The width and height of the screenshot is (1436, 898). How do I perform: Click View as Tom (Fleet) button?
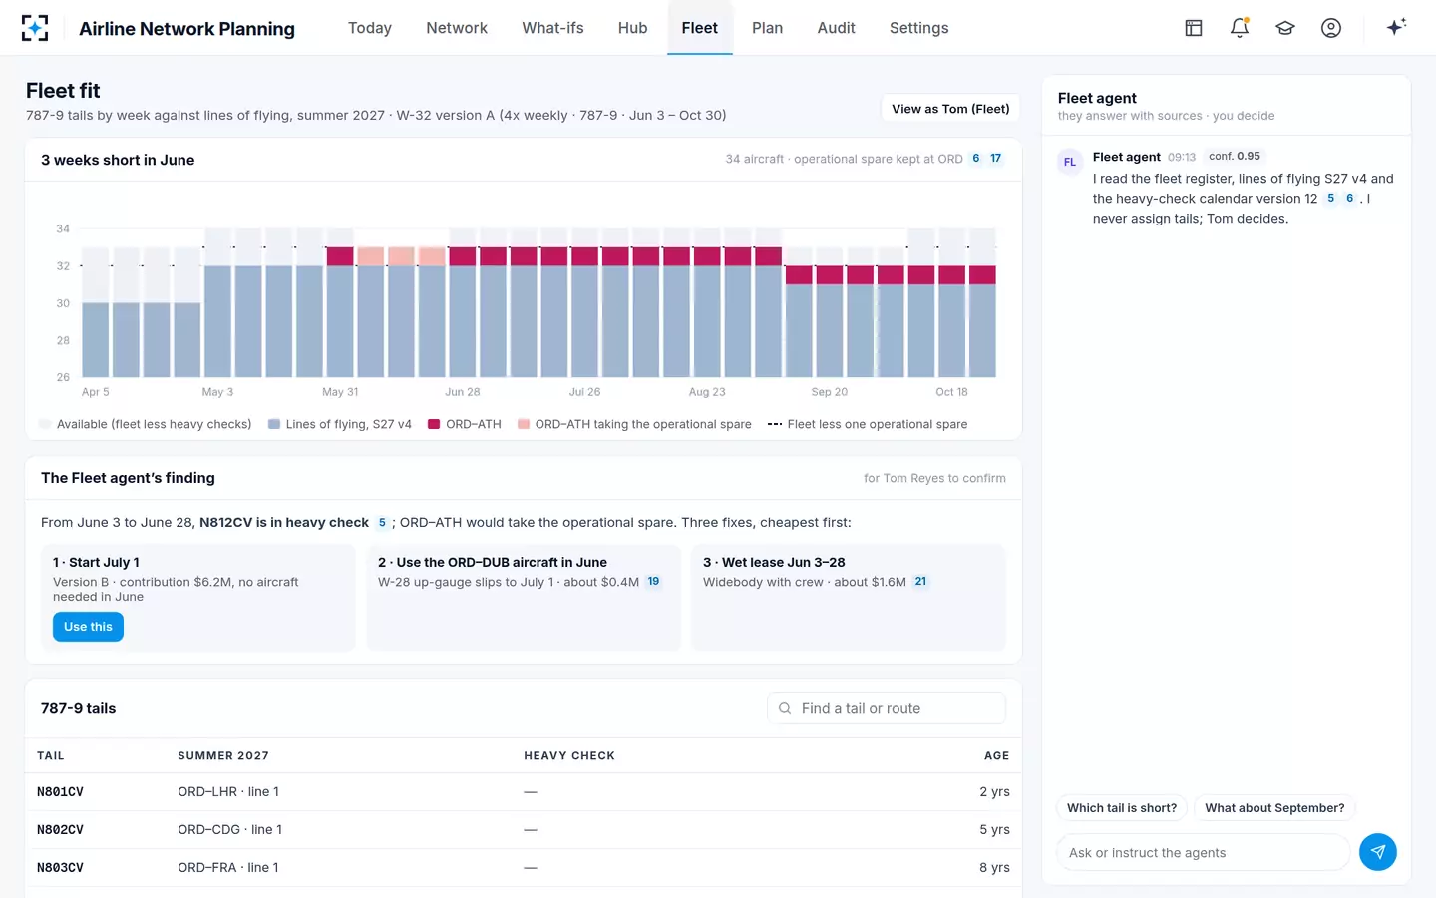coord(950,109)
